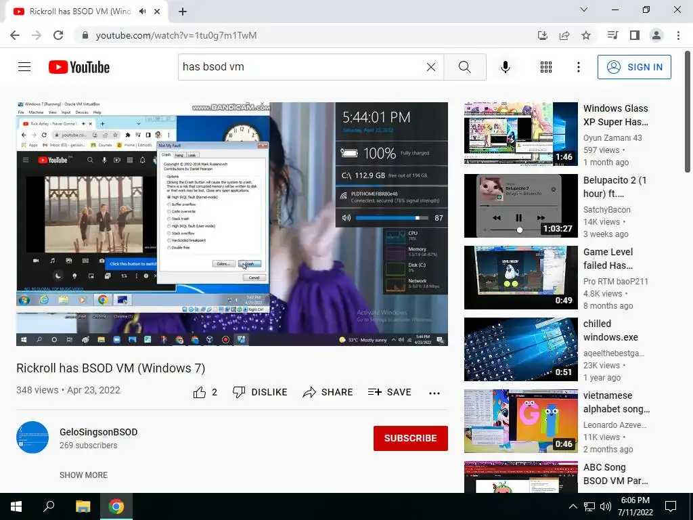This screenshot has width=693, height=520.
Task: Start voice search with microphone
Action: point(506,67)
